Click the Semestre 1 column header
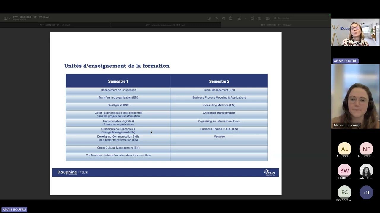This screenshot has width=380, height=213. pos(118,81)
